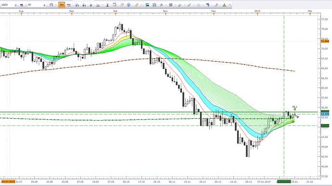Open the D1 timeframe dropdown

37,5
